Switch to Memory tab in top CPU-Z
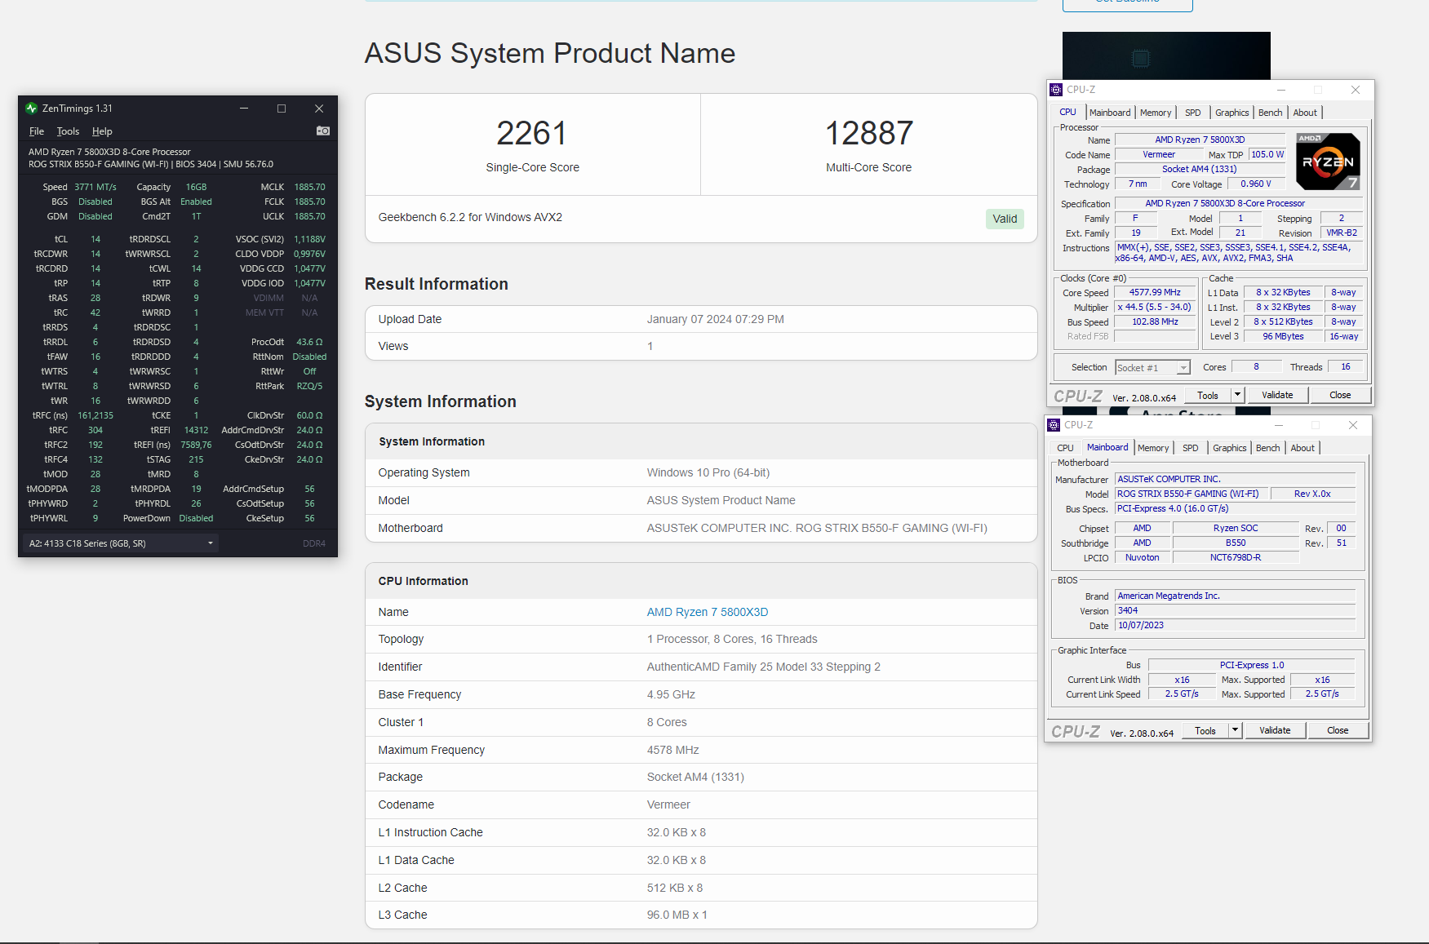The image size is (1429, 944). point(1156,113)
